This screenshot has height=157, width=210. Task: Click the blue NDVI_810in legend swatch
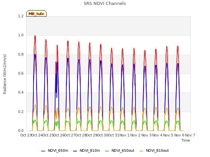pyautogui.click(x=75, y=151)
